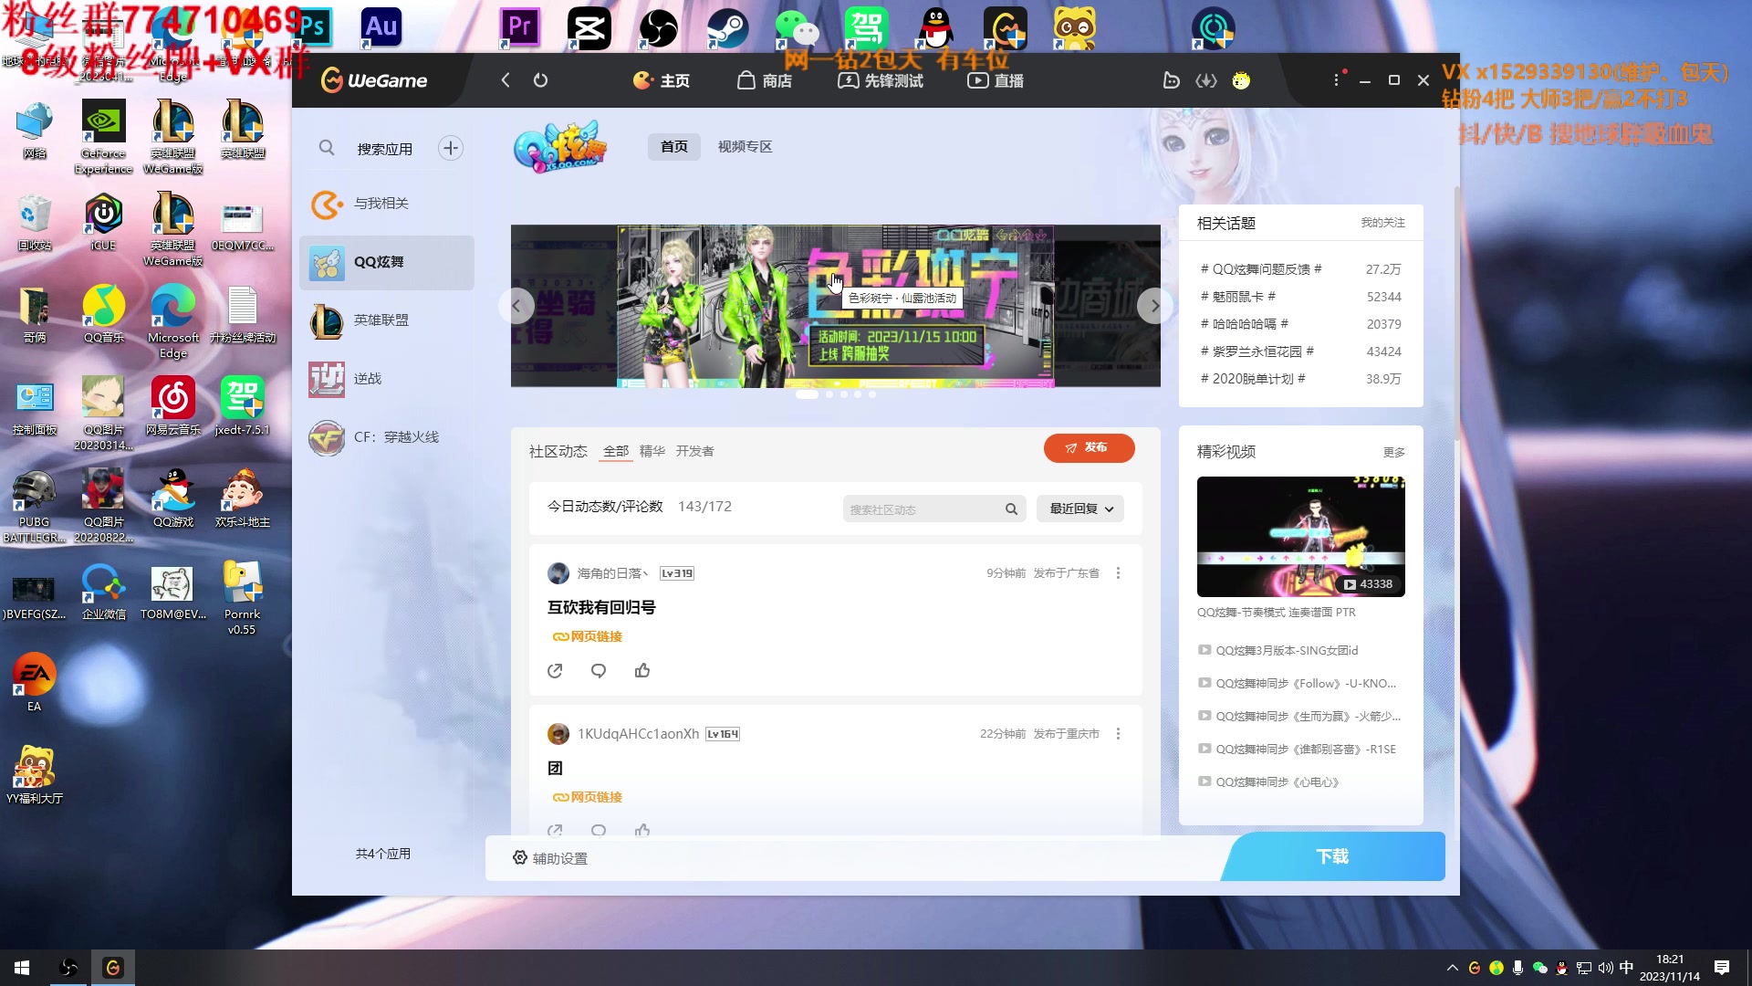Open the EA desktop icon

click(35, 683)
